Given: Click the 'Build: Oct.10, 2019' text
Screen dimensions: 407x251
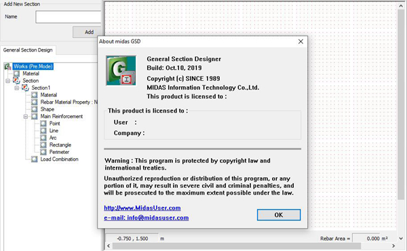Looking at the screenshot, I should pos(174,68).
